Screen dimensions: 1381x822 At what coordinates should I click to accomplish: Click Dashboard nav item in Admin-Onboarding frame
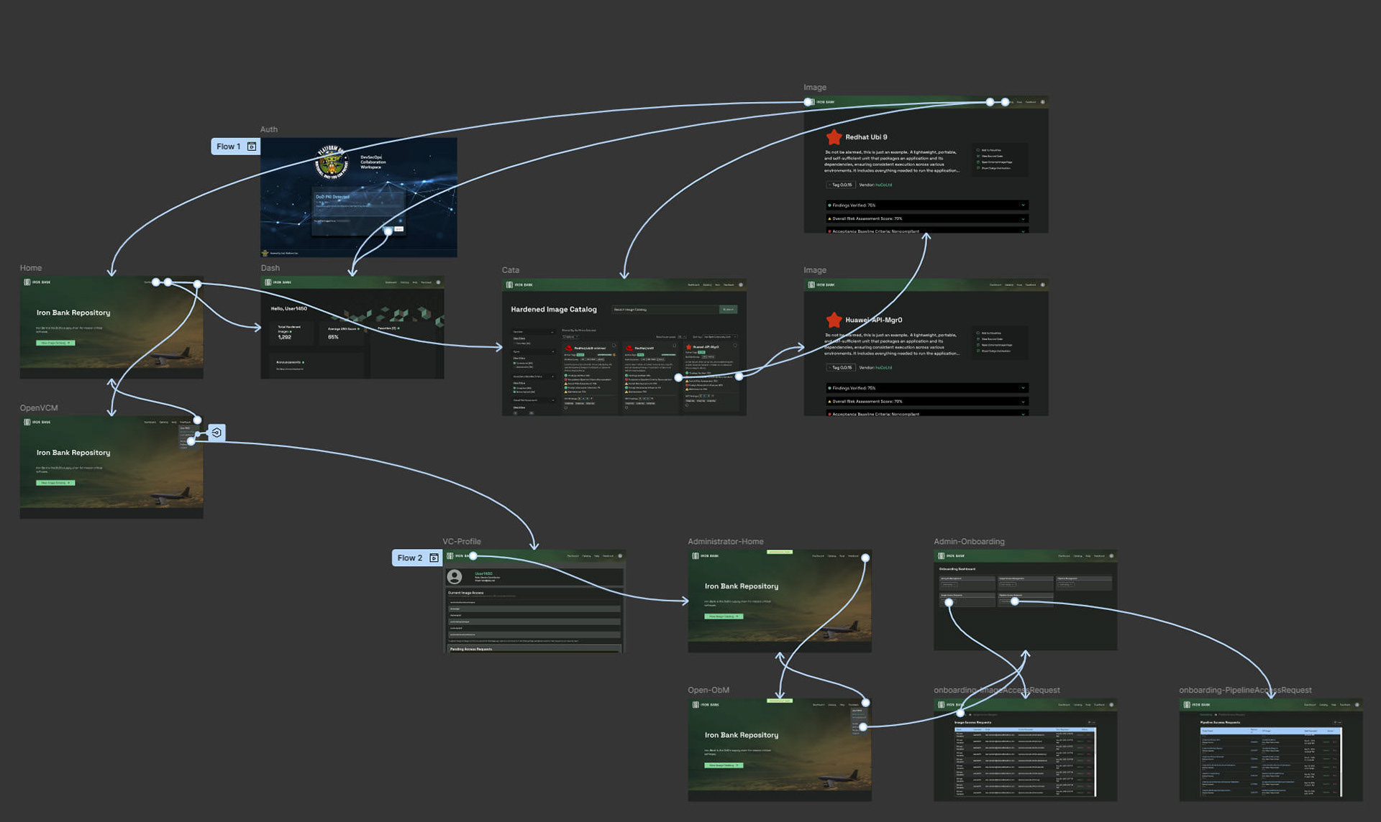click(x=1064, y=556)
